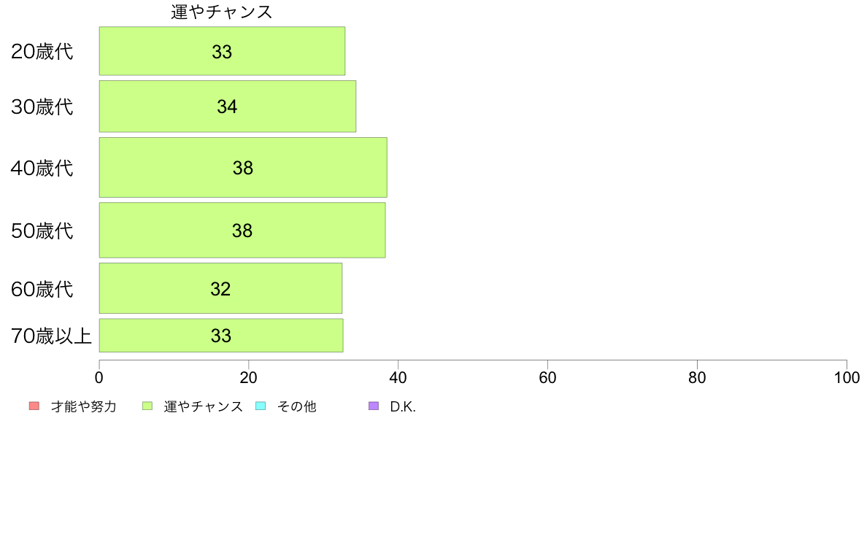The height and width of the screenshot is (537, 867).
Task: Click the cyan その他 legend swatch
Action: pos(261,406)
